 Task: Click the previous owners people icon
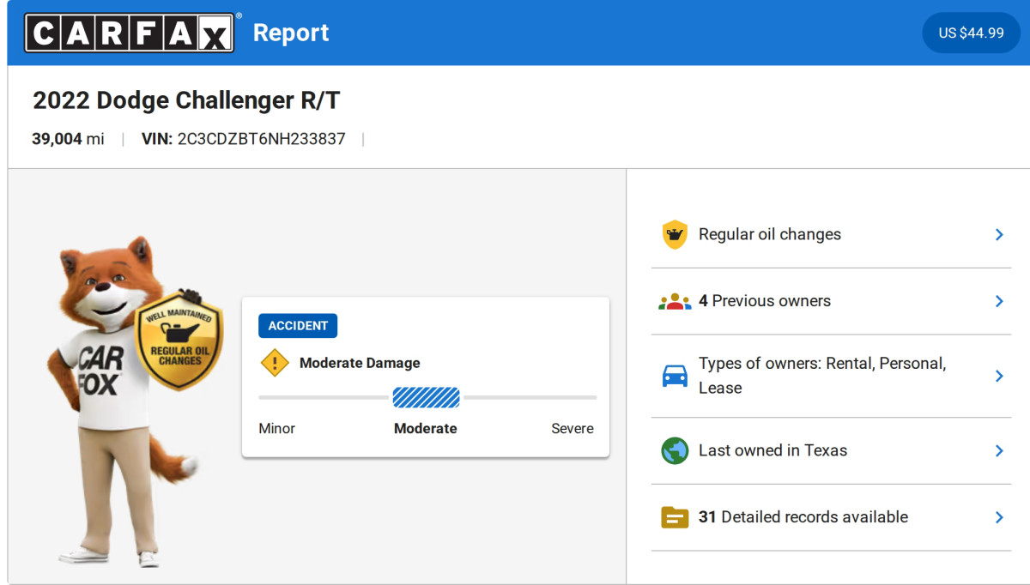click(x=675, y=301)
